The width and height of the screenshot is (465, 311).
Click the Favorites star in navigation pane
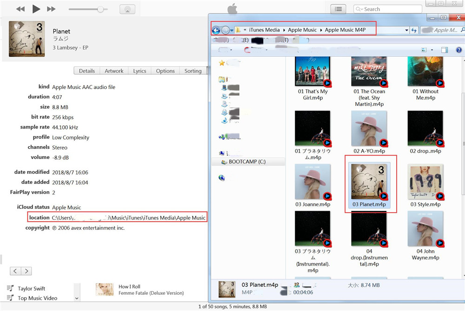click(x=221, y=63)
